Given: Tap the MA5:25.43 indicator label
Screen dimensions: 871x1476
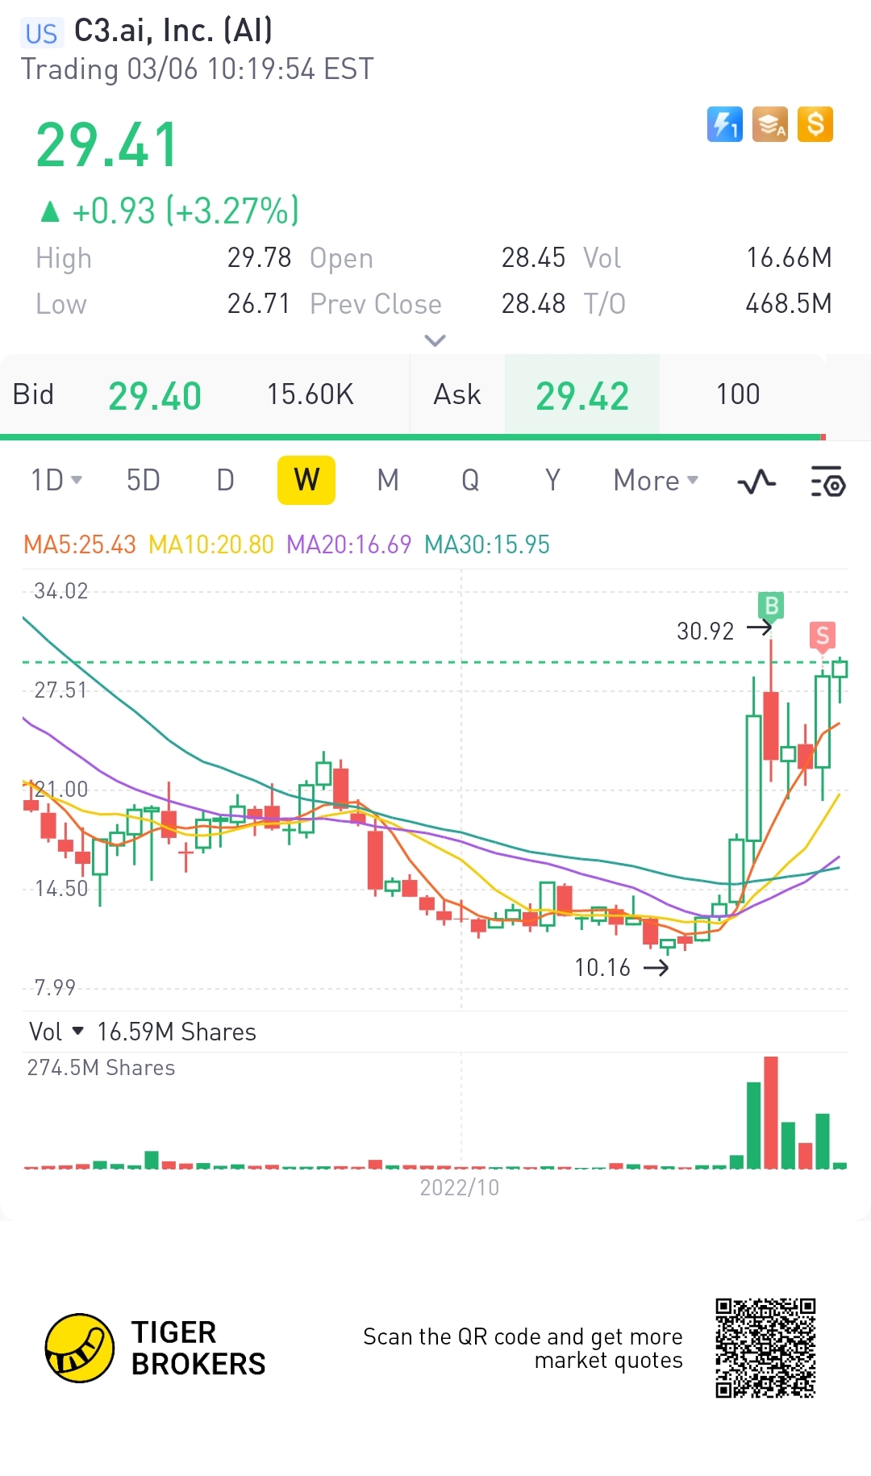Looking at the screenshot, I should [x=80, y=544].
